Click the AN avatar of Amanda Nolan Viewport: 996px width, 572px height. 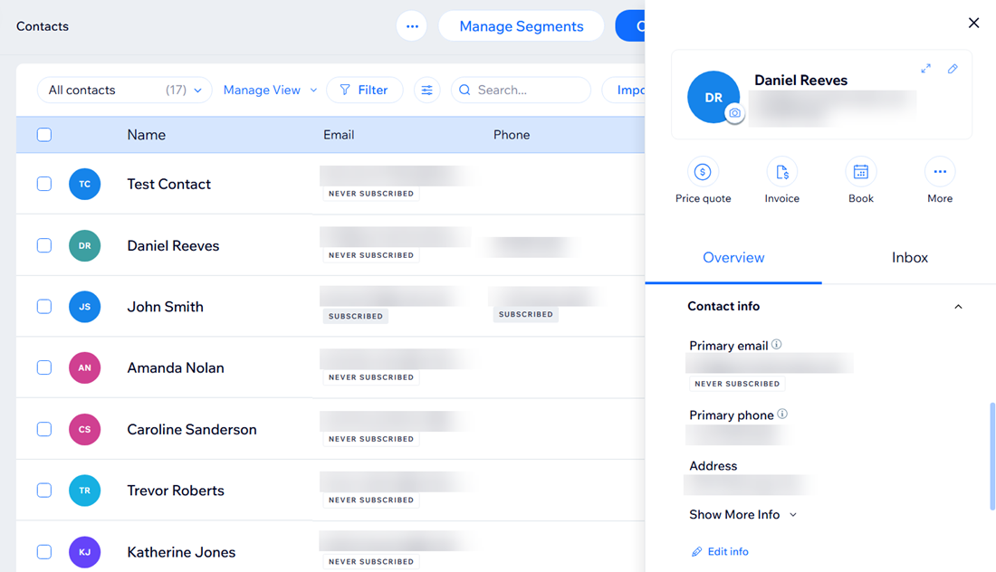click(x=84, y=367)
